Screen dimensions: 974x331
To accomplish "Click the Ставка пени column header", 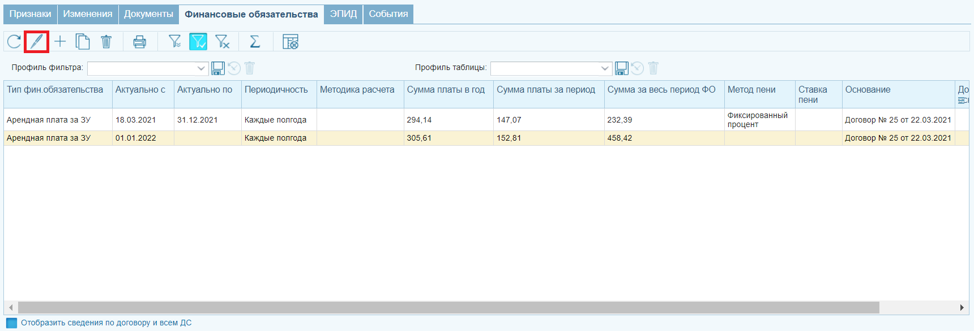I will [819, 94].
